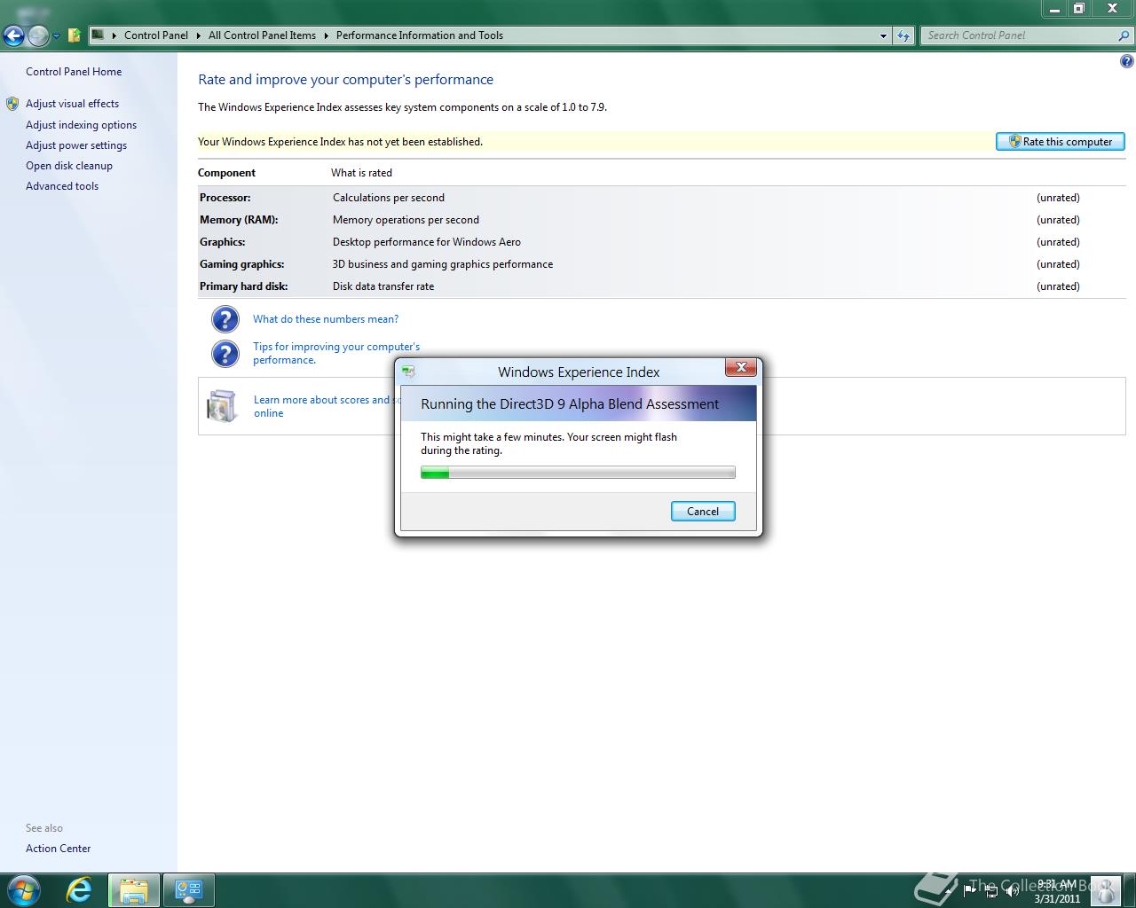Select the Gaming graphics row label
This screenshot has height=908, width=1136.
click(x=242, y=264)
